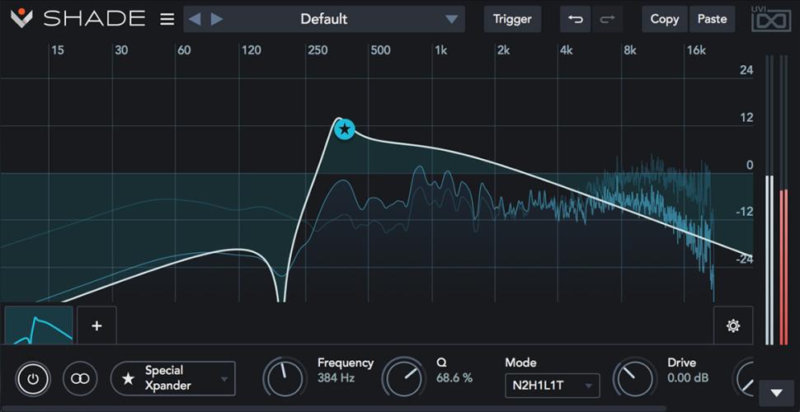Screen dimensions: 800x412
Task: Copy the current settings
Action: (664, 20)
